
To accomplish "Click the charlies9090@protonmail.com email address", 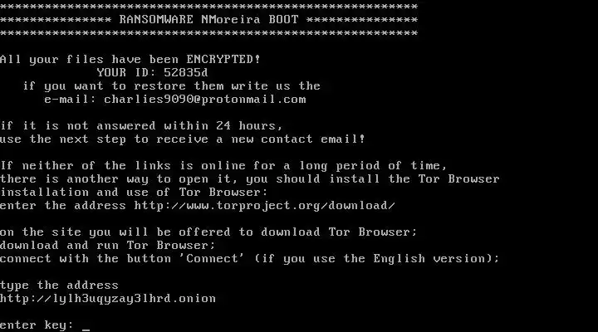I will click(205, 100).
